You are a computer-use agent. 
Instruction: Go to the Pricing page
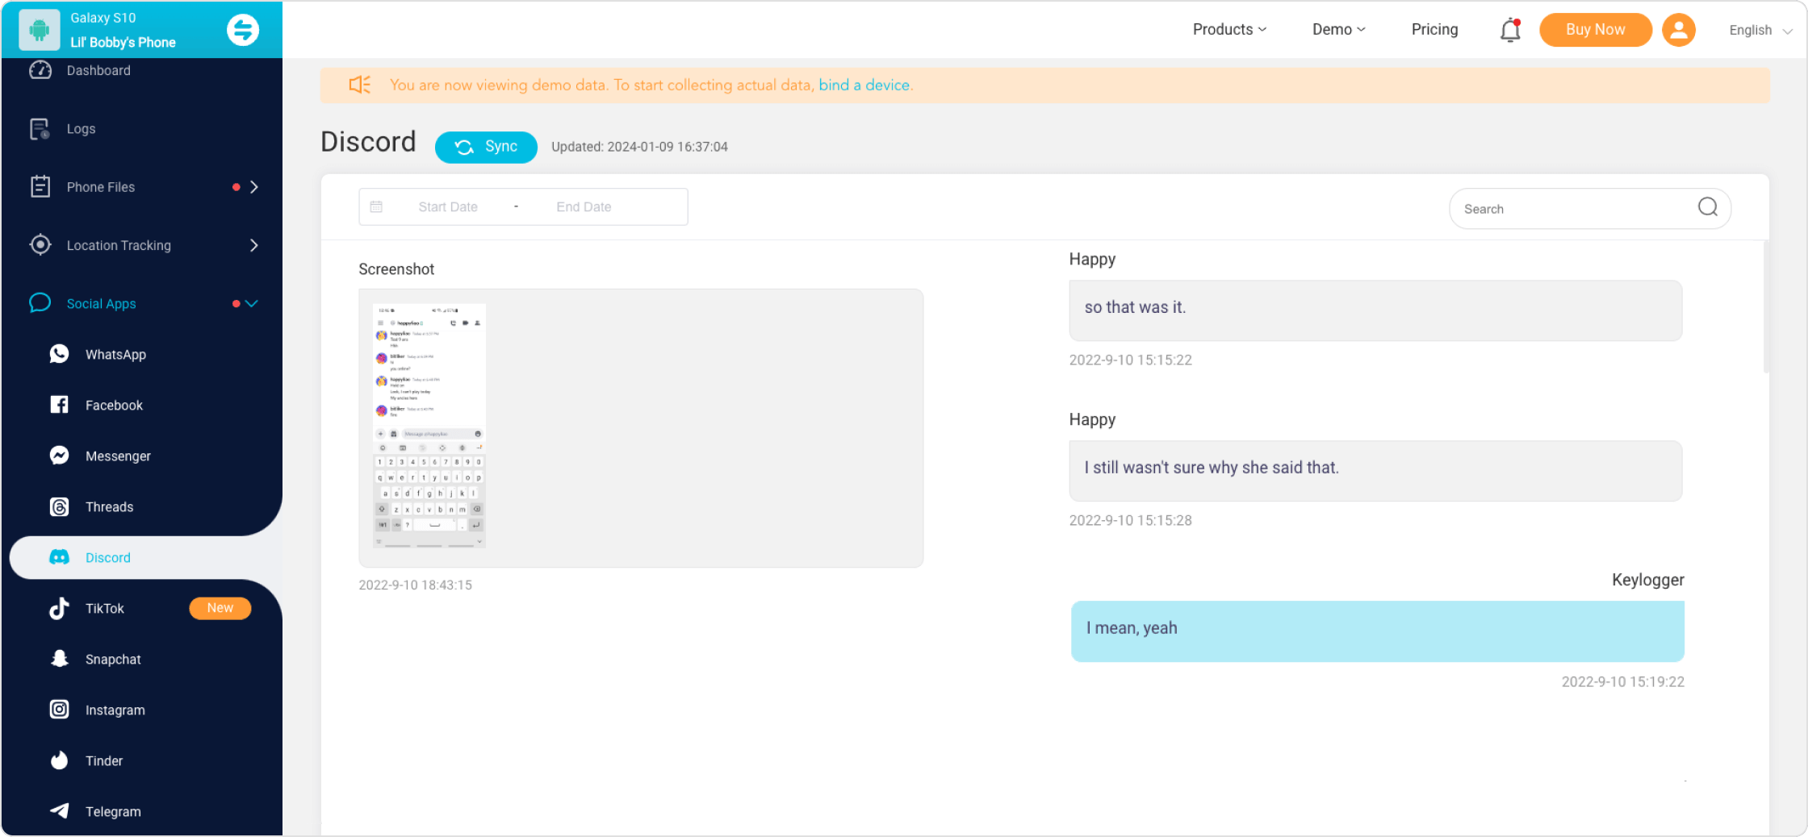1434,30
